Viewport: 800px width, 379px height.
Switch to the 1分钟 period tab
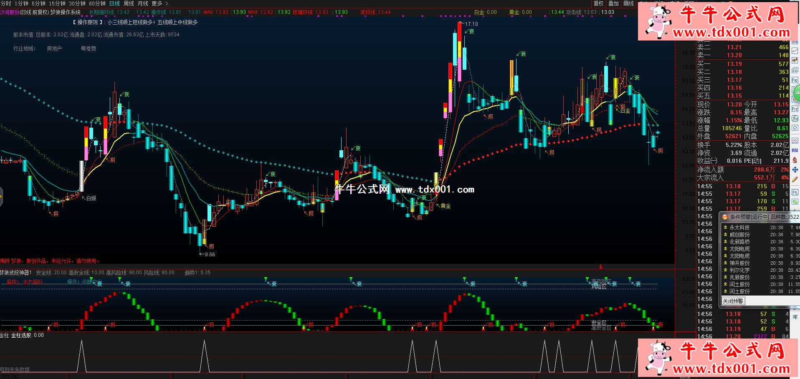point(22,3)
